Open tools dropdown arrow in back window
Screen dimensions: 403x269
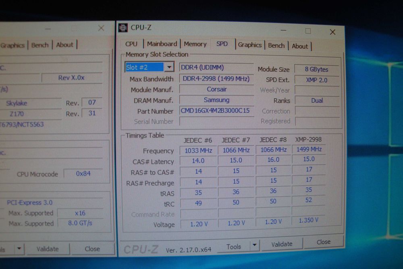tap(19, 249)
